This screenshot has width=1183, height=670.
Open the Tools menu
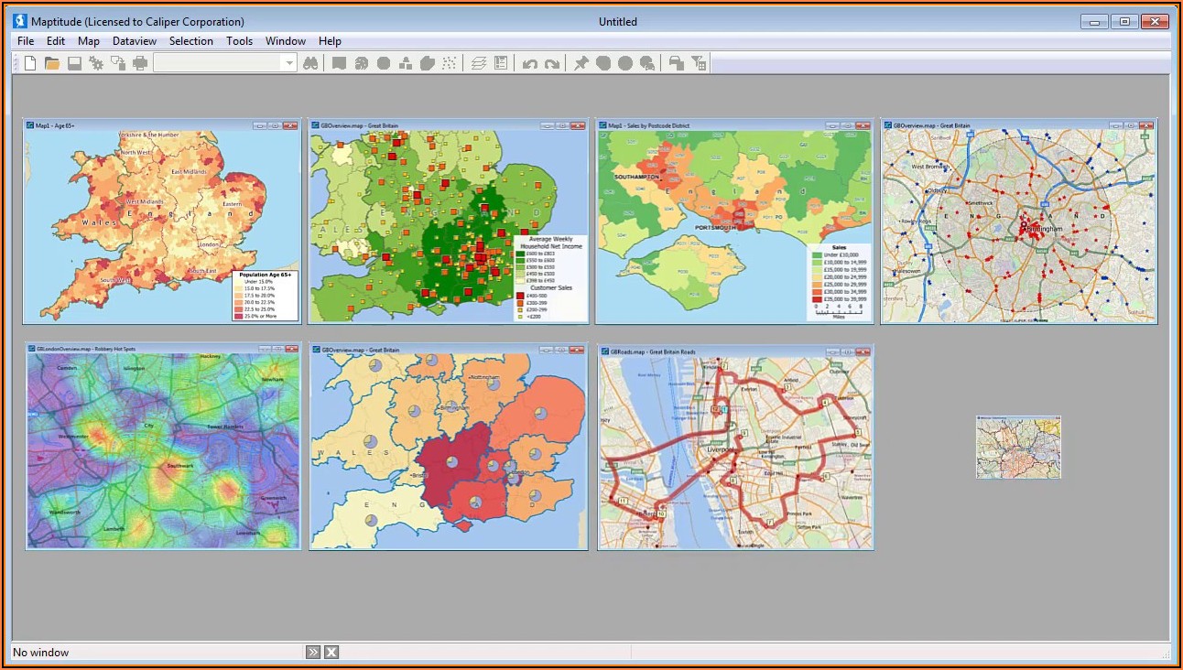click(x=240, y=41)
